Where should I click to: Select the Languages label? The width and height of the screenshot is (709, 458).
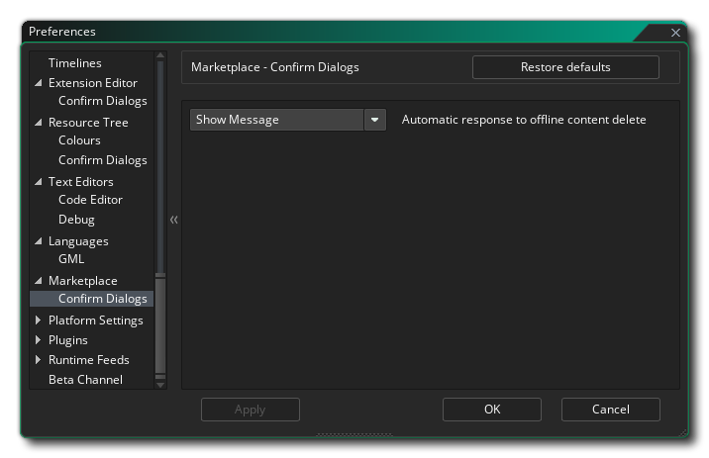click(x=78, y=241)
